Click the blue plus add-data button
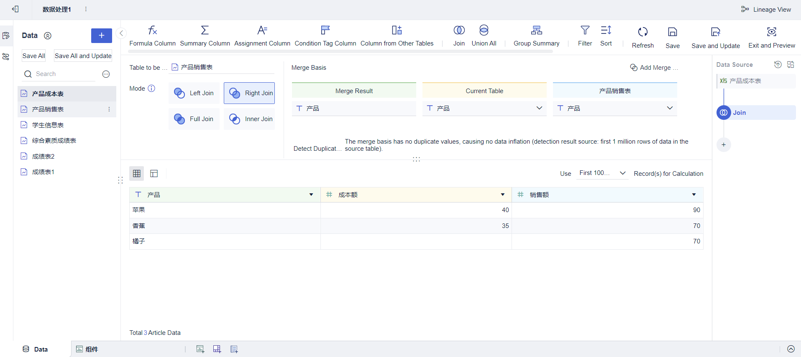 [x=101, y=35]
